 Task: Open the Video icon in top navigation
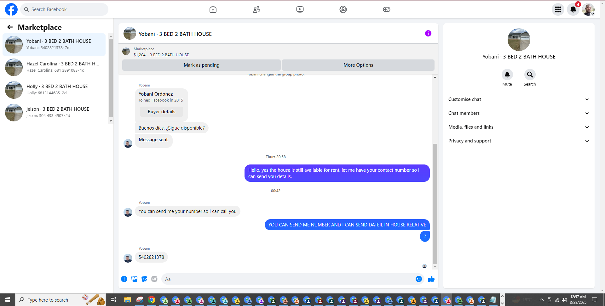[x=300, y=9]
